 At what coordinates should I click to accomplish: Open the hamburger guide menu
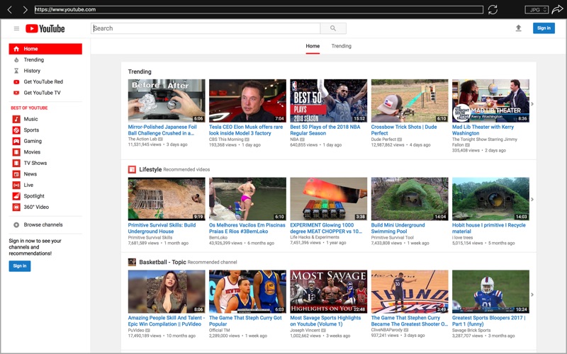pos(16,28)
